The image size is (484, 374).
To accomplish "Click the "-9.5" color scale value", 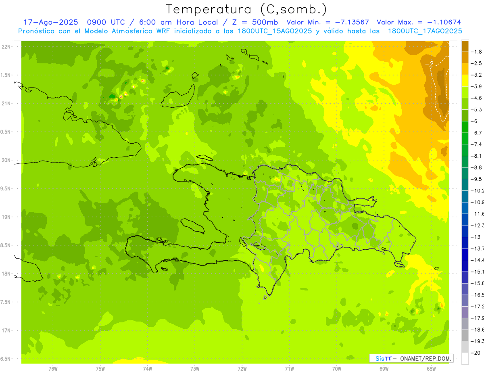I will 477,179.
